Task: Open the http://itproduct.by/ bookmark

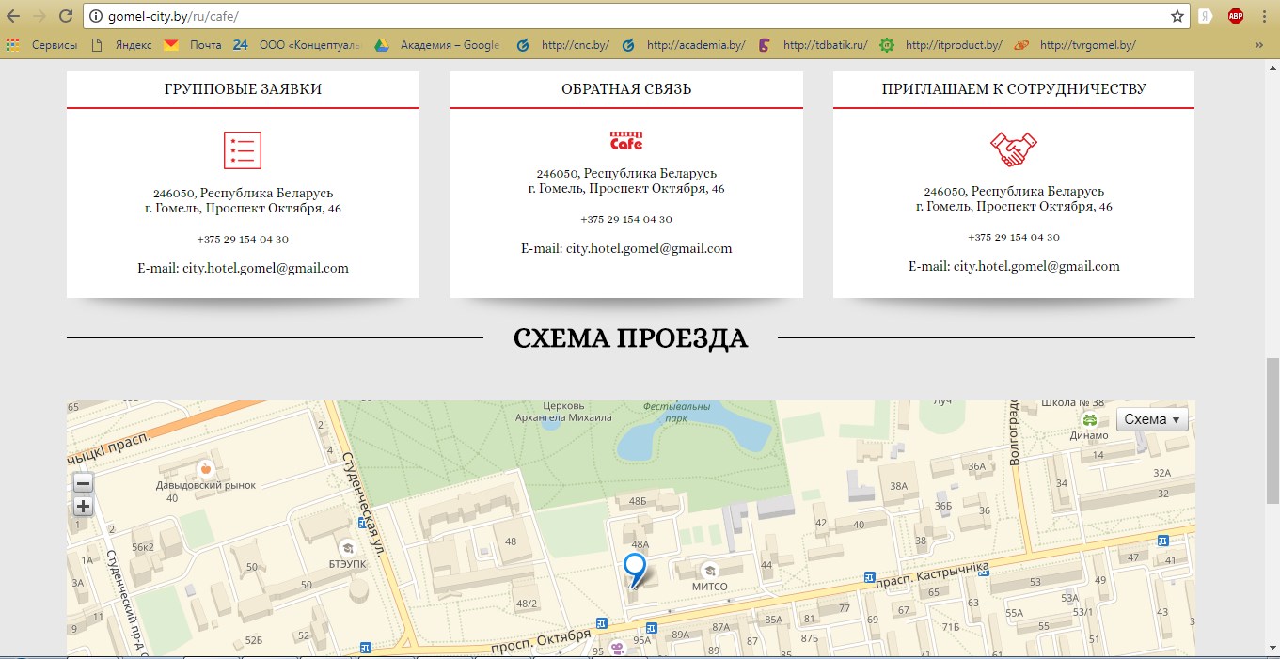Action: [941, 44]
